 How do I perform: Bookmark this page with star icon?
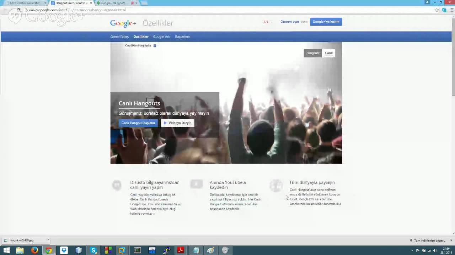click(437, 10)
